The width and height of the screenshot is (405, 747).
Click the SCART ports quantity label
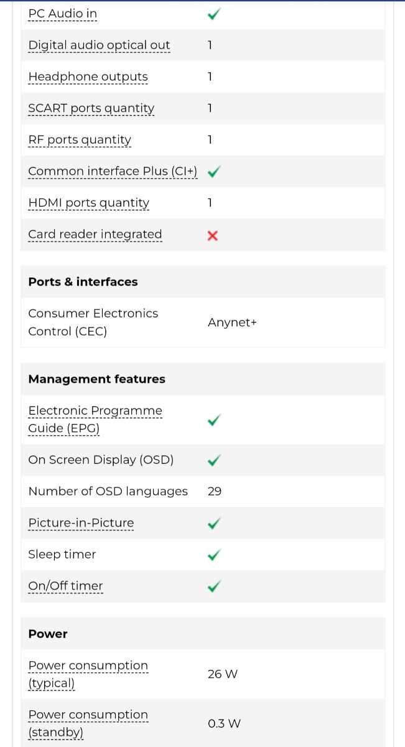coord(91,108)
